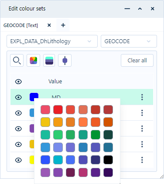This screenshot has height=184, width=164.
Task: Open the EXPL_DATA_DhLithology dropdown
Action: (x=52, y=41)
